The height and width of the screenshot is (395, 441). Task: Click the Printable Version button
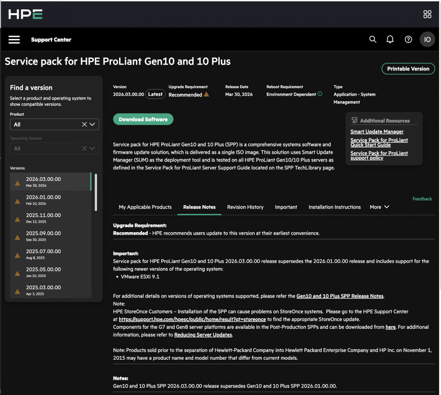(408, 69)
